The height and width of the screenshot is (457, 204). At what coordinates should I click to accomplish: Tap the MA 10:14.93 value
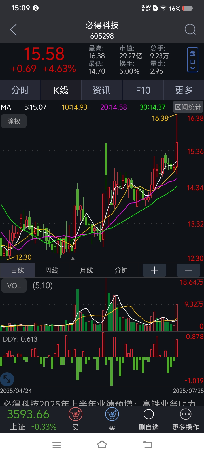(x=75, y=107)
